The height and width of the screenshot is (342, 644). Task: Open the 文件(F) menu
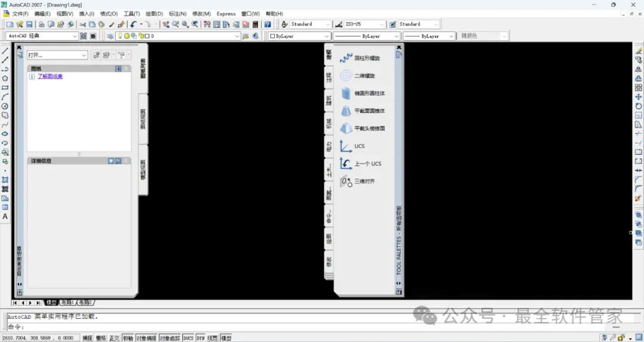(x=20, y=14)
